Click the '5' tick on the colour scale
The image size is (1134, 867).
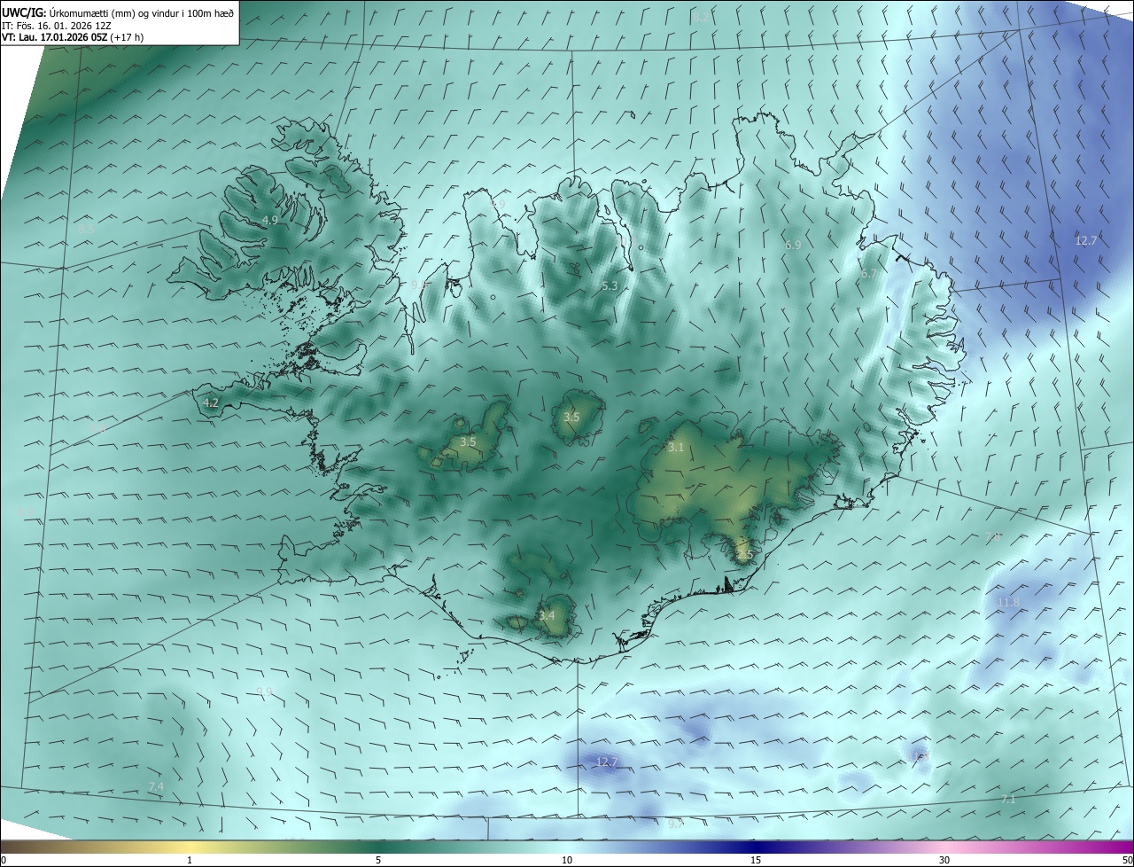378,861
